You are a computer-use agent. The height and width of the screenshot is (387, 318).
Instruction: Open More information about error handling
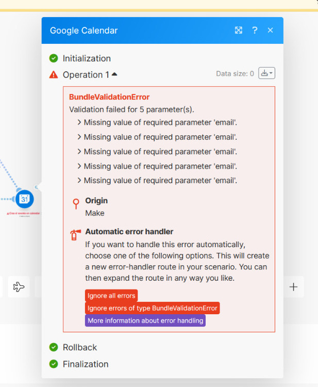coord(145,320)
